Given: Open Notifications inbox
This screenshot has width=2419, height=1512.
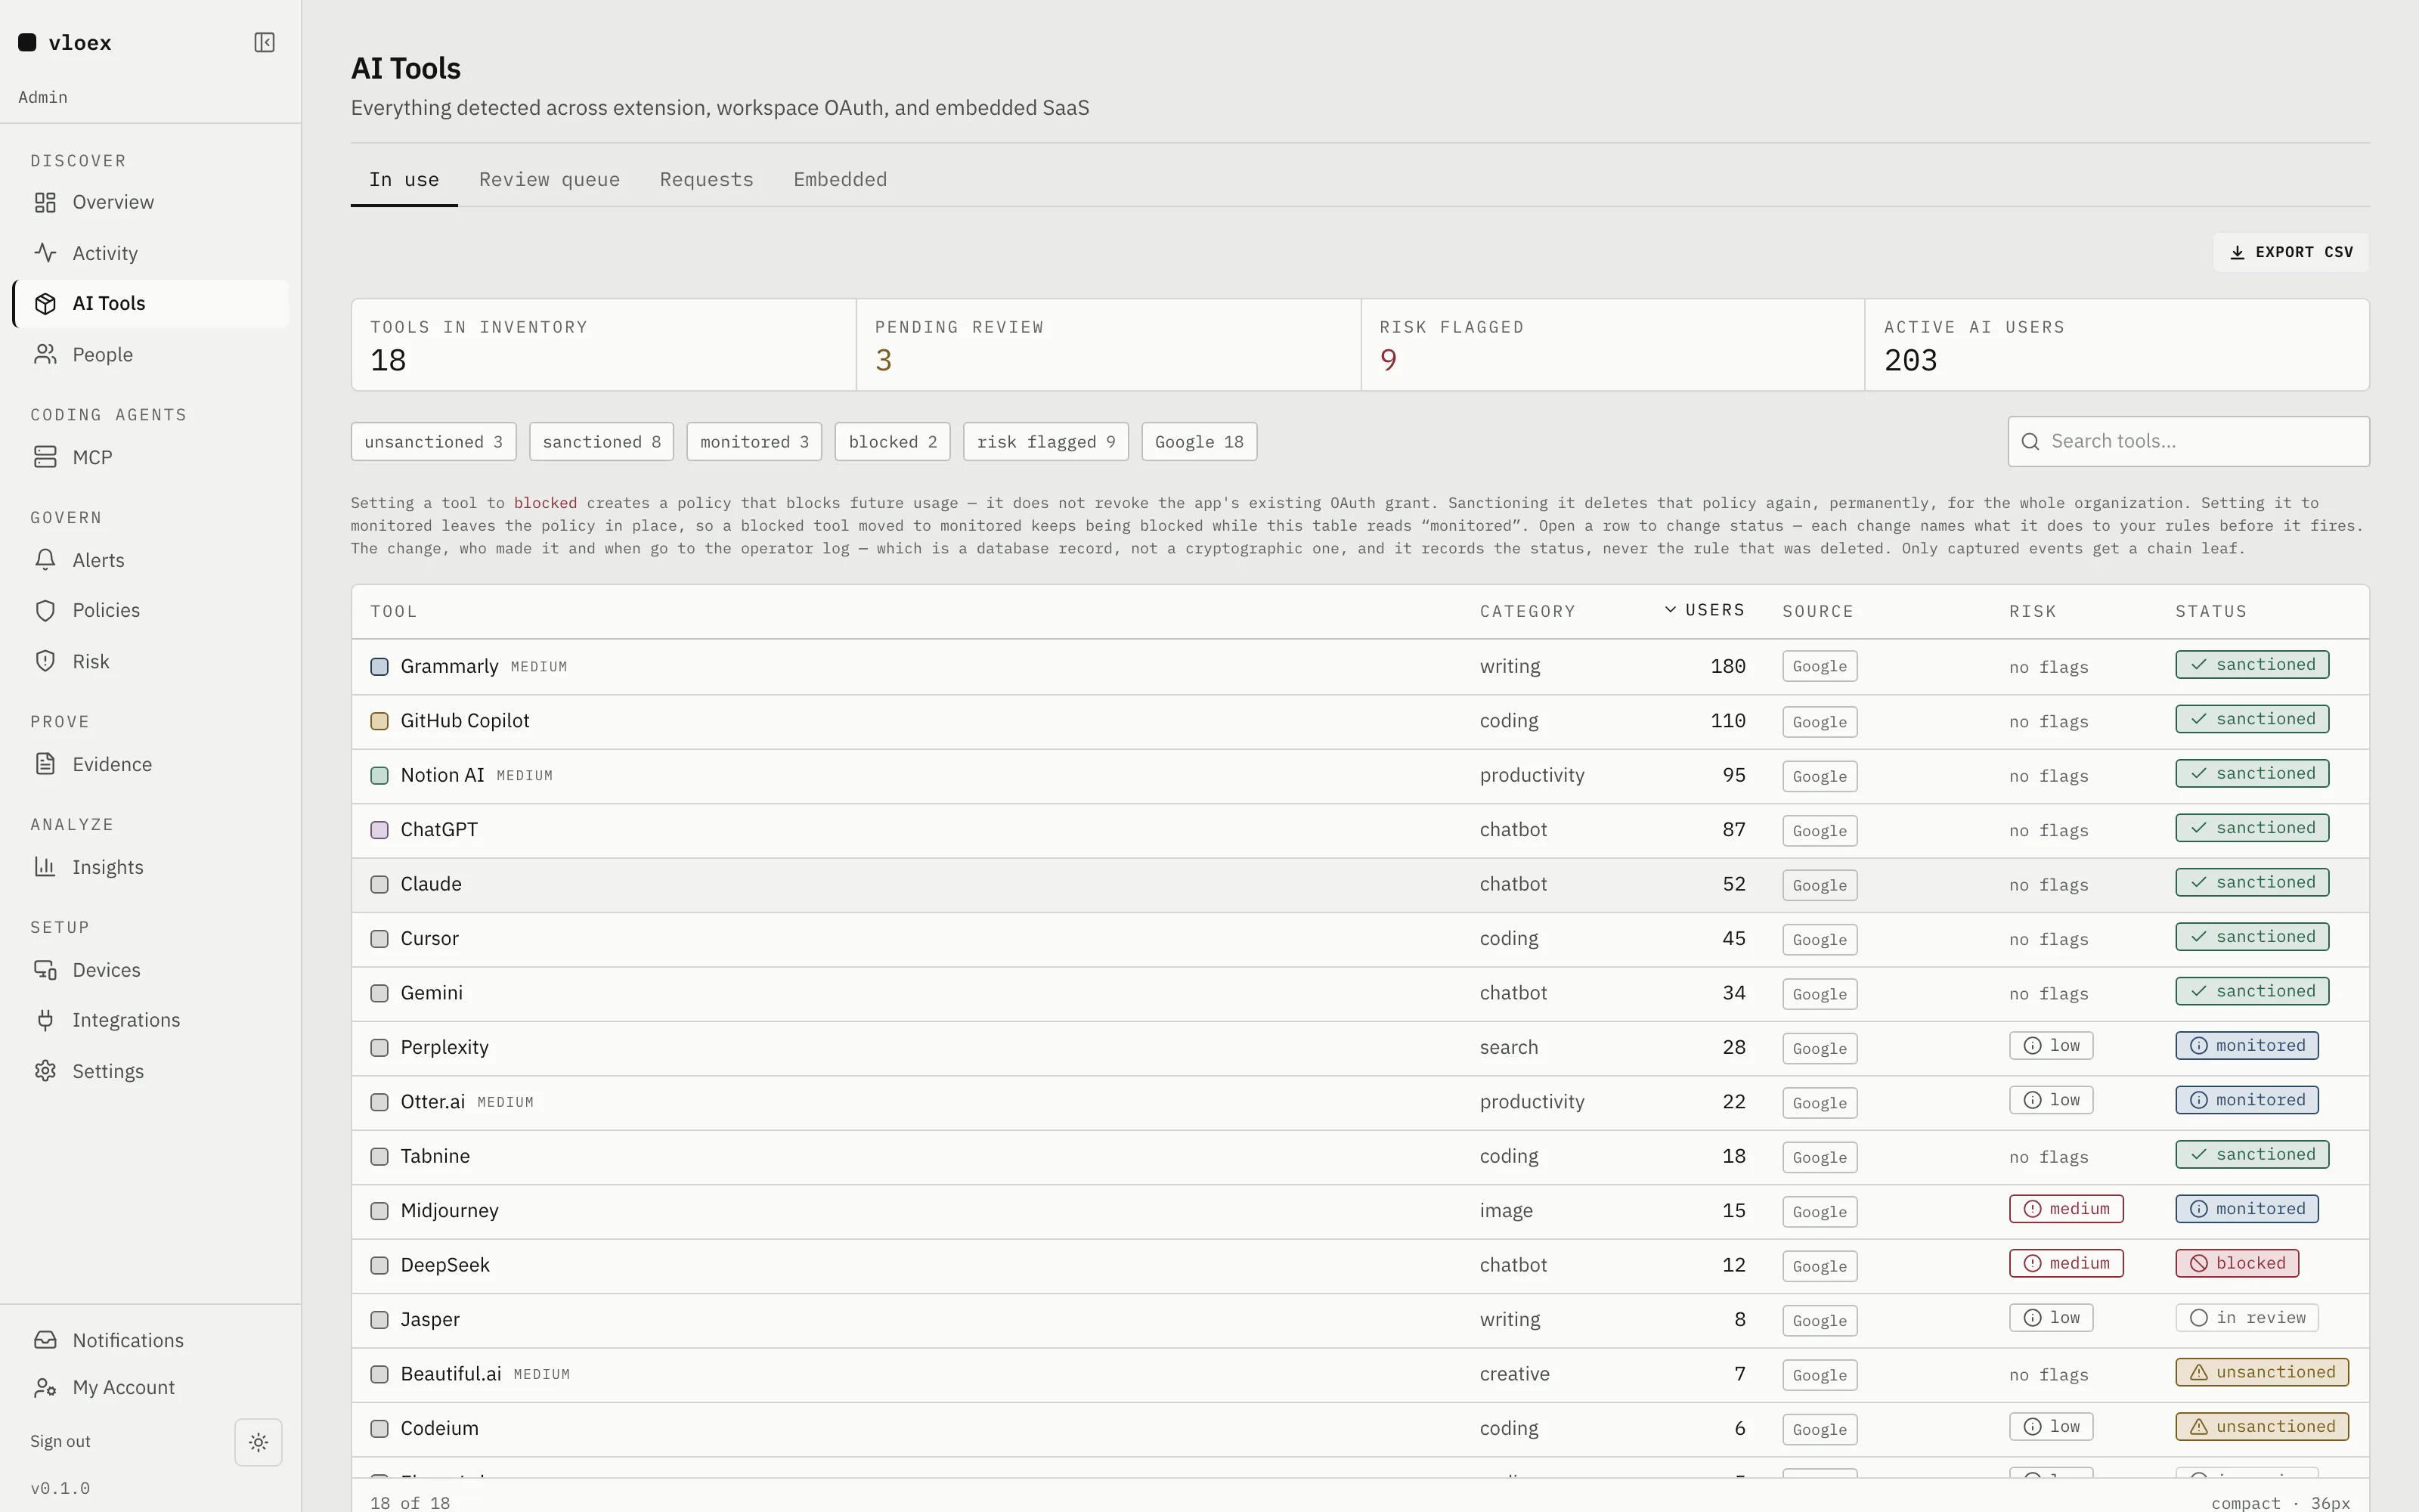Looking at the screenshot, I should point(151,1340).
